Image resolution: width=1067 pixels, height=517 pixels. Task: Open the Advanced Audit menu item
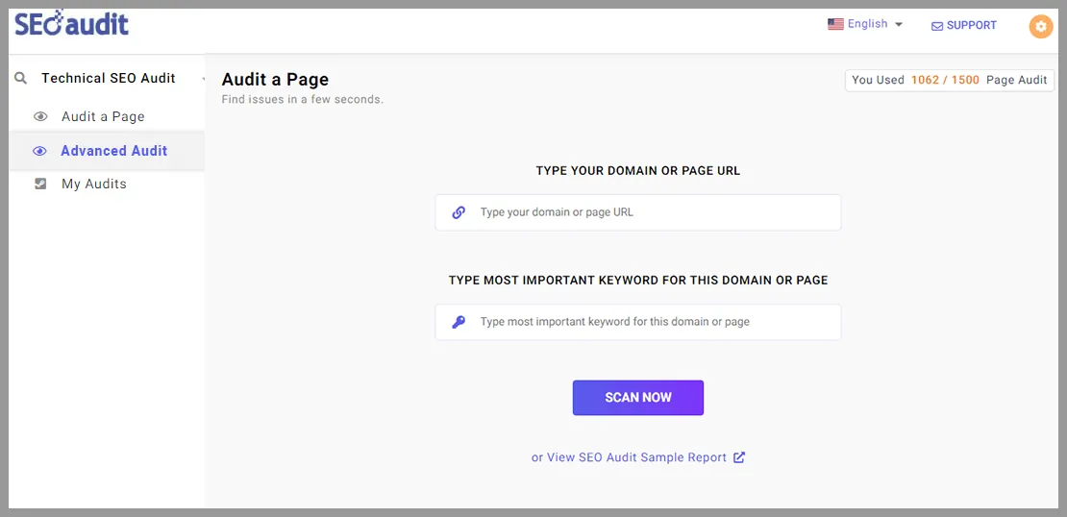tap(113, 150)
